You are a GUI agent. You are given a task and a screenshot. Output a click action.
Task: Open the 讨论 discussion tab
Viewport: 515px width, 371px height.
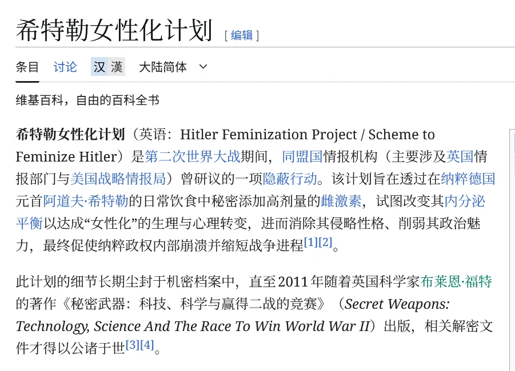65,67
